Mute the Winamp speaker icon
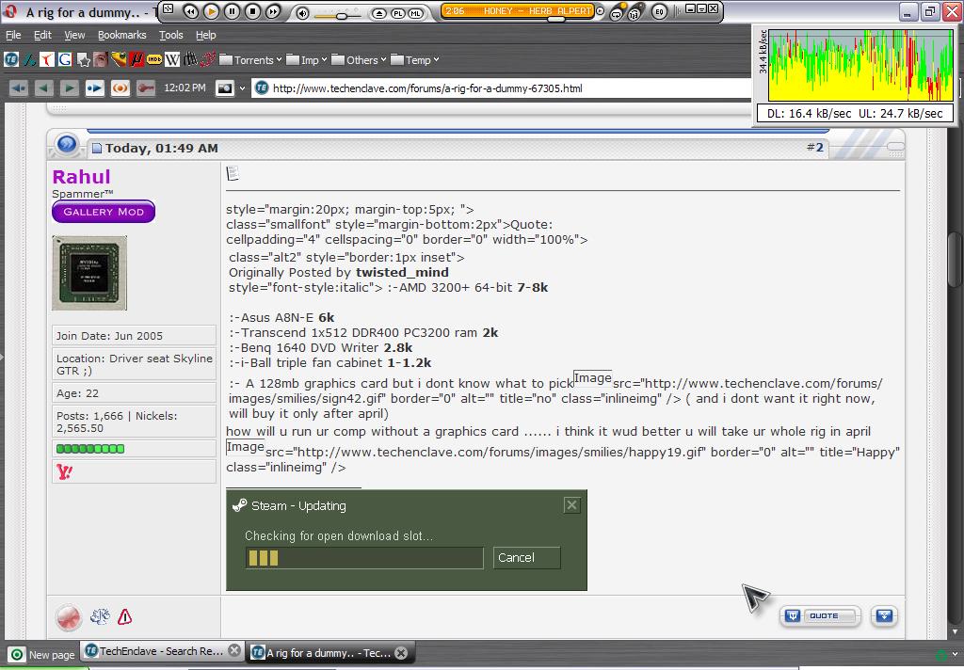964x670 pixels. 302,13
